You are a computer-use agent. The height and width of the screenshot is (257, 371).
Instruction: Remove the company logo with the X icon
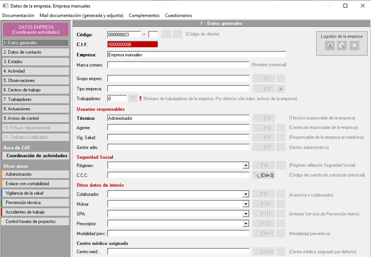[354, 46]
